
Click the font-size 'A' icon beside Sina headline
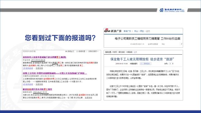pyautogui.click(x=182, y=44)
